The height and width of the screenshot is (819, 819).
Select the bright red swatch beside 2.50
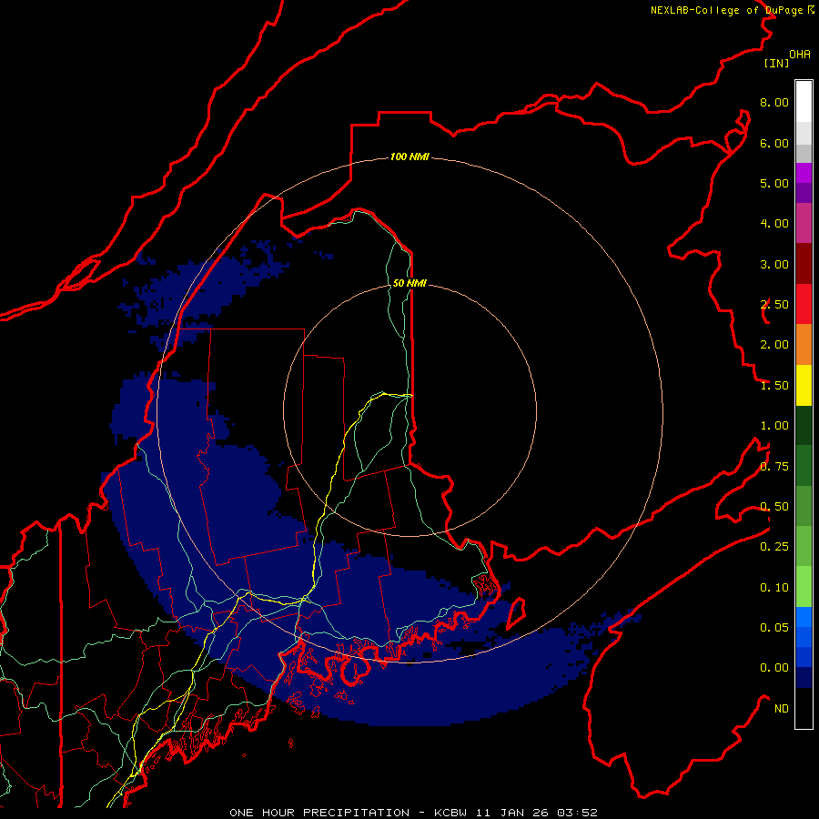point(804,304)
